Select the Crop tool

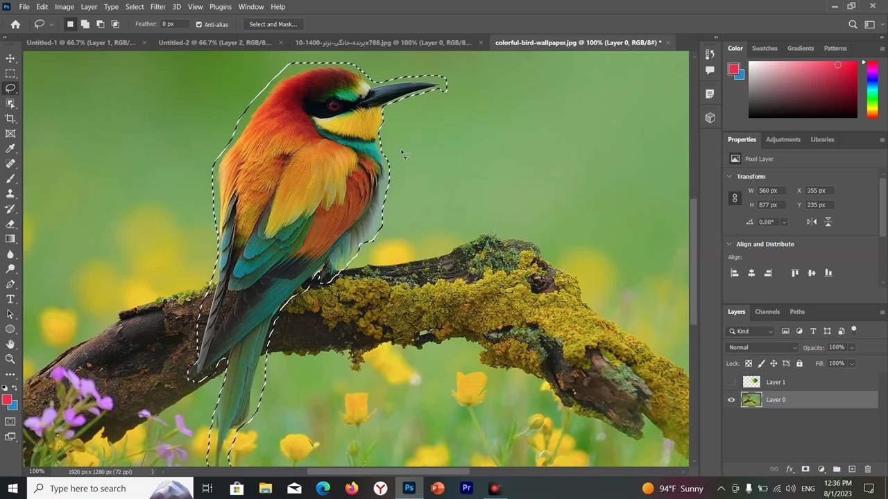tap(10, 119)
